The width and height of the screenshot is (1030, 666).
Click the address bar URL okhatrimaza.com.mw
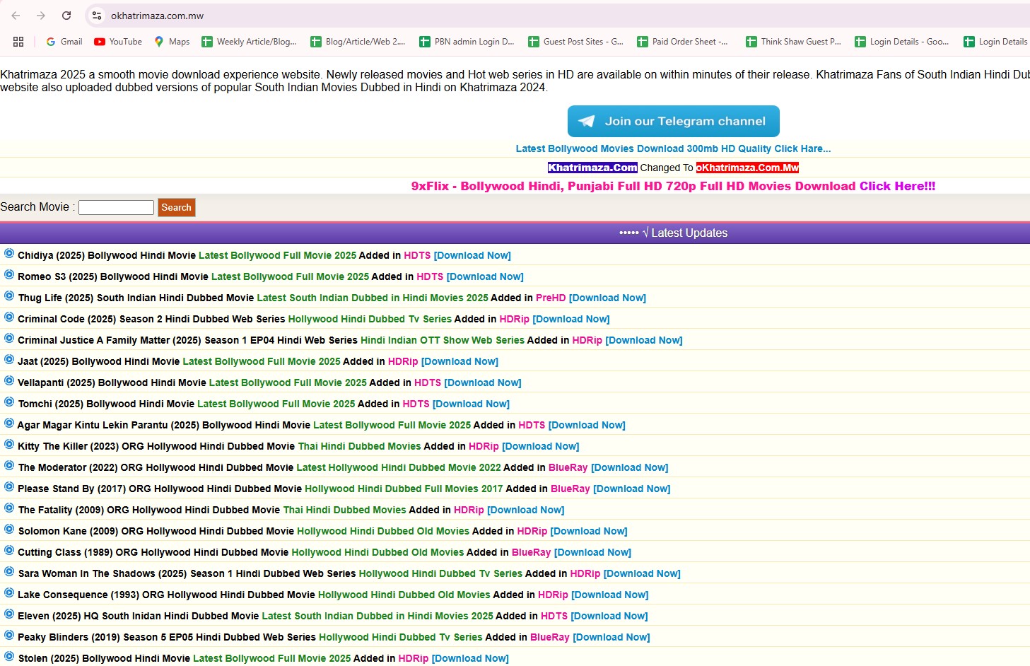pos(157,16)
